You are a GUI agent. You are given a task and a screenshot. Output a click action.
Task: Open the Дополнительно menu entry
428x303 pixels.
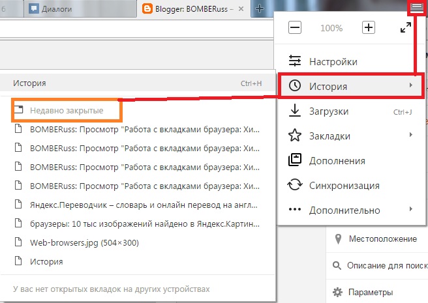coord(351,210)
